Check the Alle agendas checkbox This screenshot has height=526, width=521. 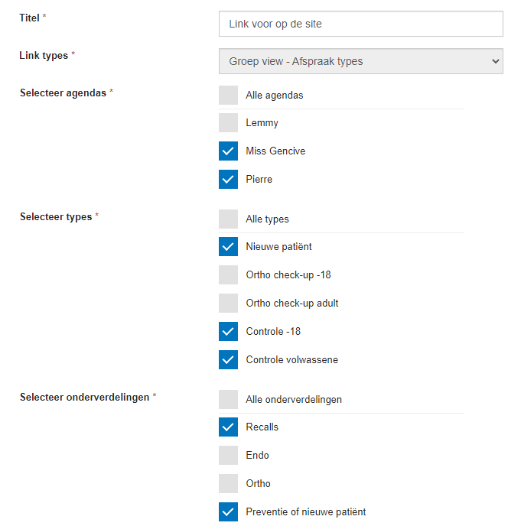pos(228,96)
